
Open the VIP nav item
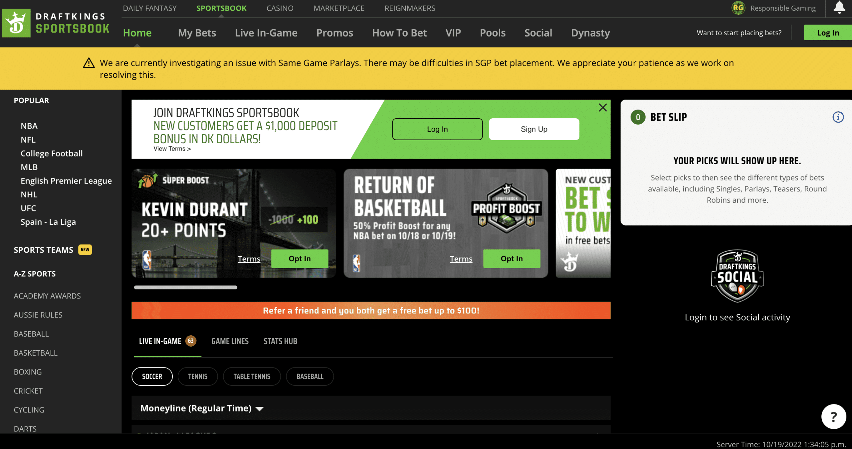point(453,33)
